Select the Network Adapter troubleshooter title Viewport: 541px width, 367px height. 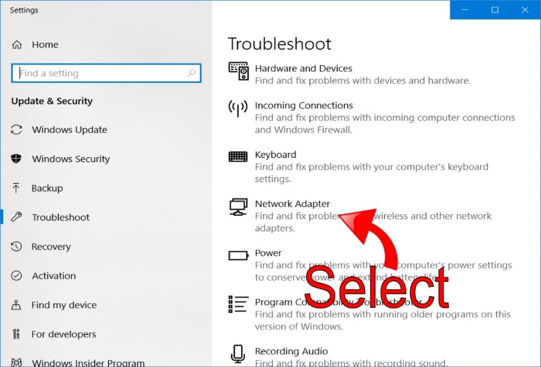[x=292, y=204]
